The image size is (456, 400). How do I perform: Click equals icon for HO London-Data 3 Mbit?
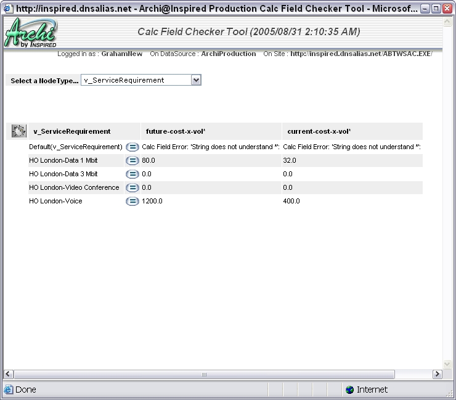[x=132, y=174]
